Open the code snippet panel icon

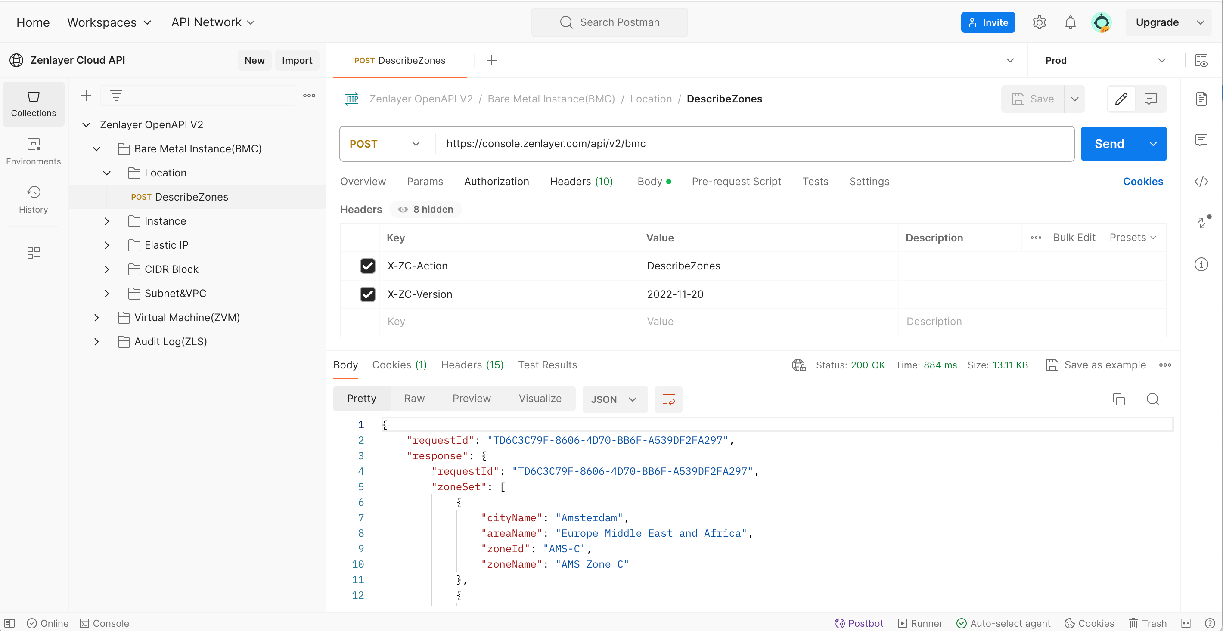[1201, 182]
